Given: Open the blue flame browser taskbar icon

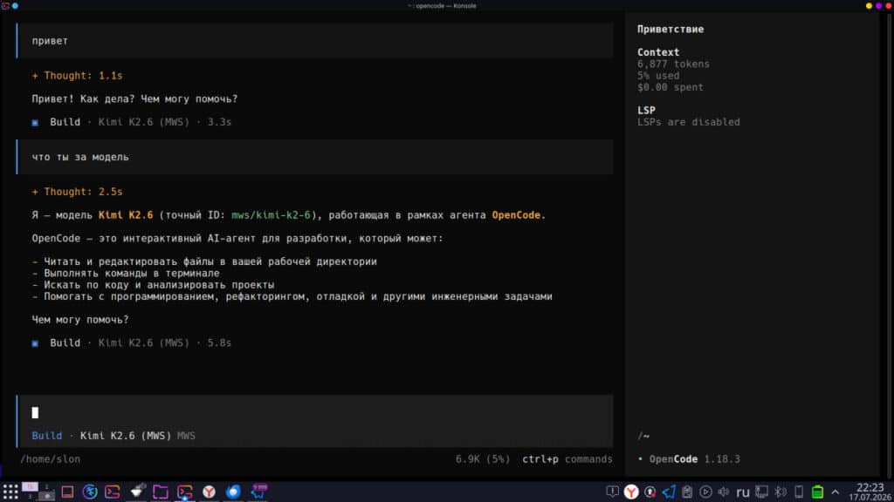Looking at the screenshot, I should [233, 492].
